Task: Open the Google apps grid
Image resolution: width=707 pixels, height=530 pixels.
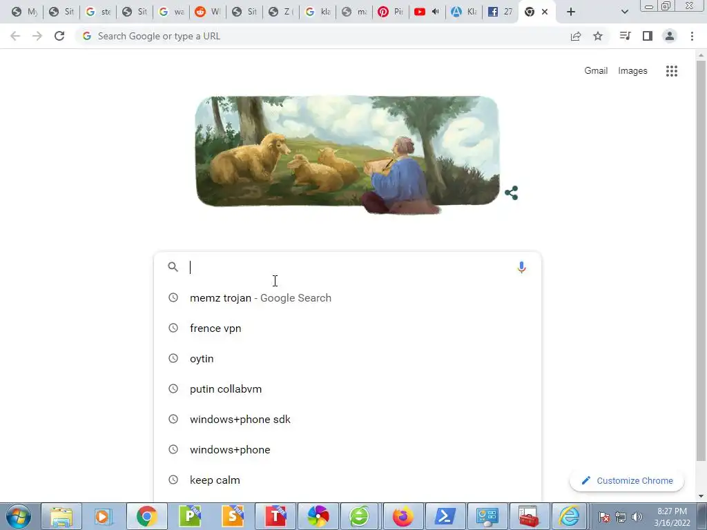Action: (x=671, y=71)
